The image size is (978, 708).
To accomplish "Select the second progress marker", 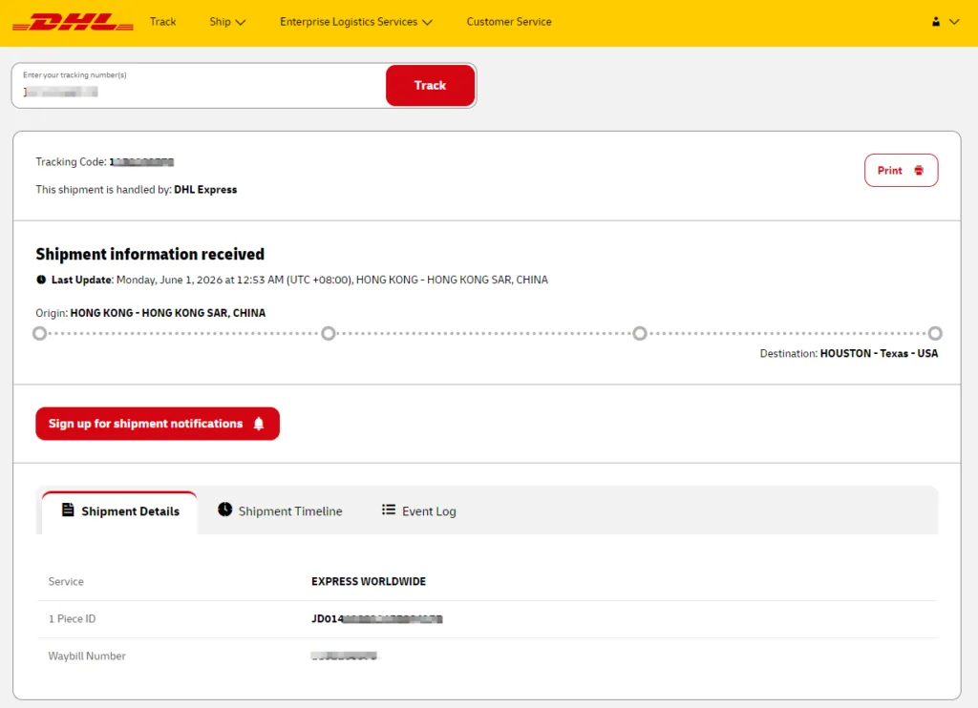I will pos(329,333).
